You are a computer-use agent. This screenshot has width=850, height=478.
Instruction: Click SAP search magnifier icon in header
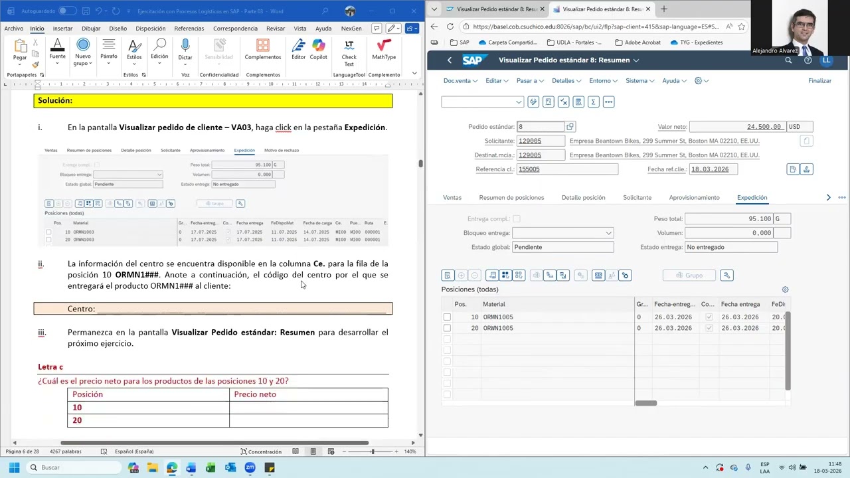[788, 60]
